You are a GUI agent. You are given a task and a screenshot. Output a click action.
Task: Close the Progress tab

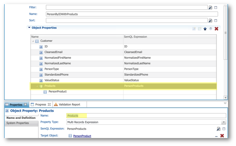click(49, 105)
